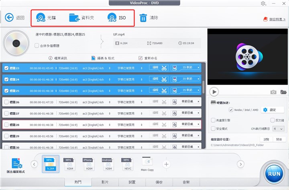Viewport: 289px width, 190px height.
Task: Click the chapter icon on 標題26 row
Action: coord(175,102)
